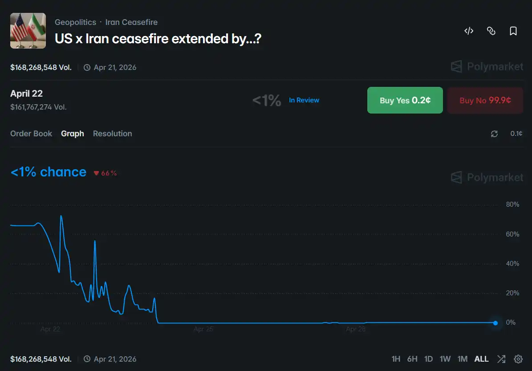Click the Polymarket logo watermark
Viewport: 532px width, 371px height.
487,67
